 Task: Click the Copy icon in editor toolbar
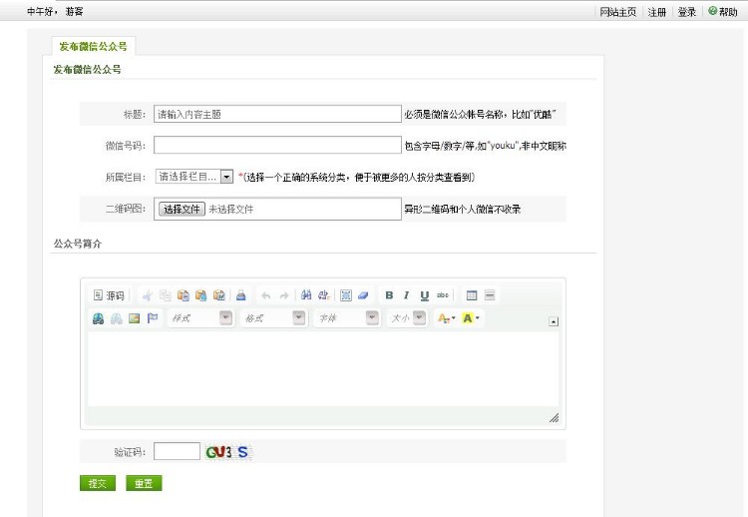pyautogui.click(x=165, y=295)
